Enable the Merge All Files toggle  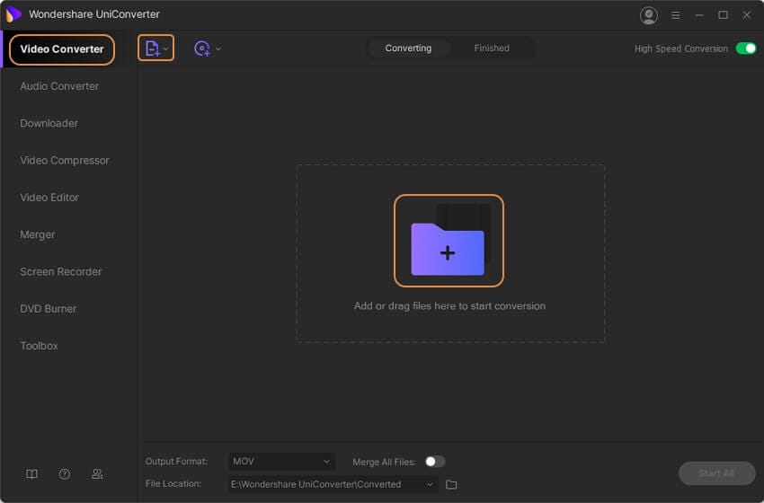[435, 461]
